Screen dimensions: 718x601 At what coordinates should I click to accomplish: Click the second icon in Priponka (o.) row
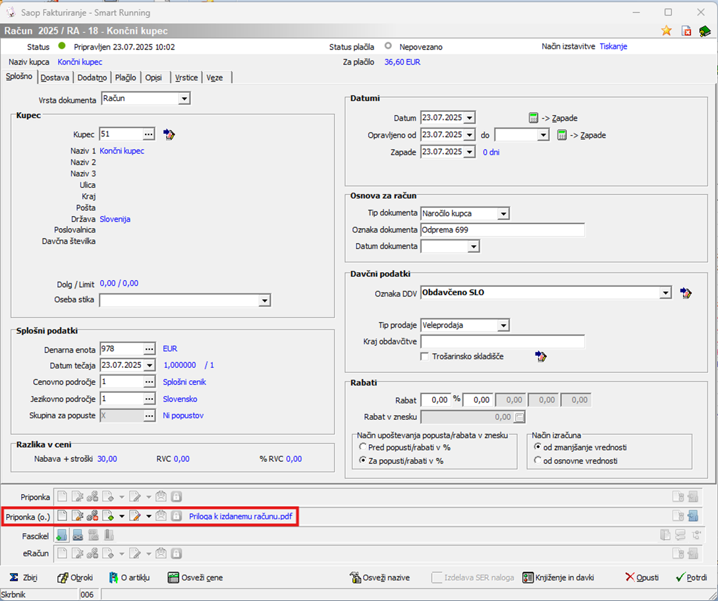77,516
